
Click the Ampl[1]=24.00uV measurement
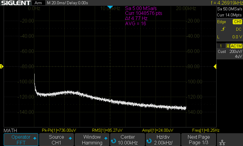158,130
